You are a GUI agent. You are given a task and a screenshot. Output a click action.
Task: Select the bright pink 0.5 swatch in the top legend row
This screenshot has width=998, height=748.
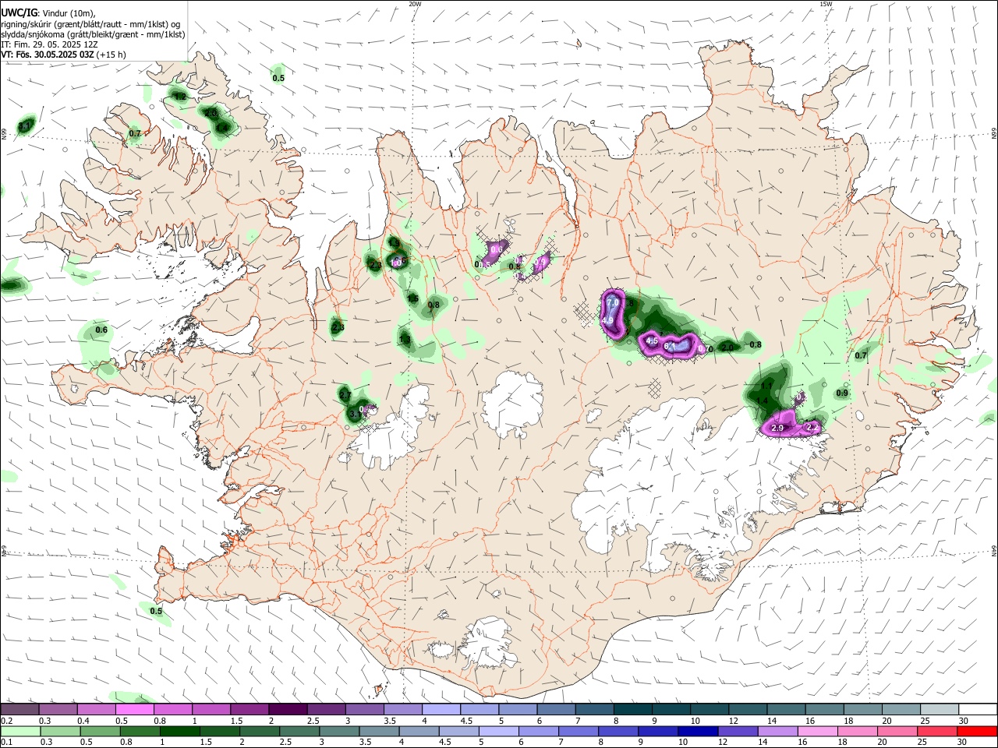tap(134, 709)
